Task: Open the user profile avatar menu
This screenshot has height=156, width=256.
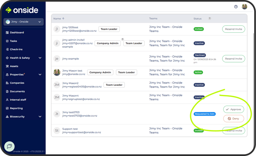Action: [245, 6]
